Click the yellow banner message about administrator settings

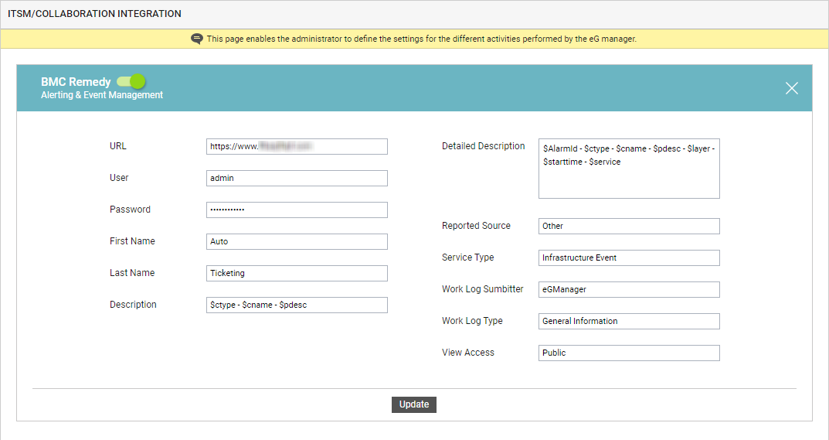point(421,39)
